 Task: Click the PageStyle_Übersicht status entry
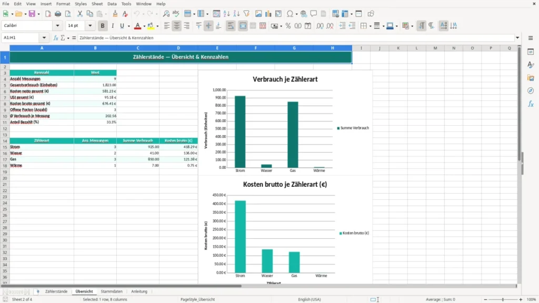[198, 299]
